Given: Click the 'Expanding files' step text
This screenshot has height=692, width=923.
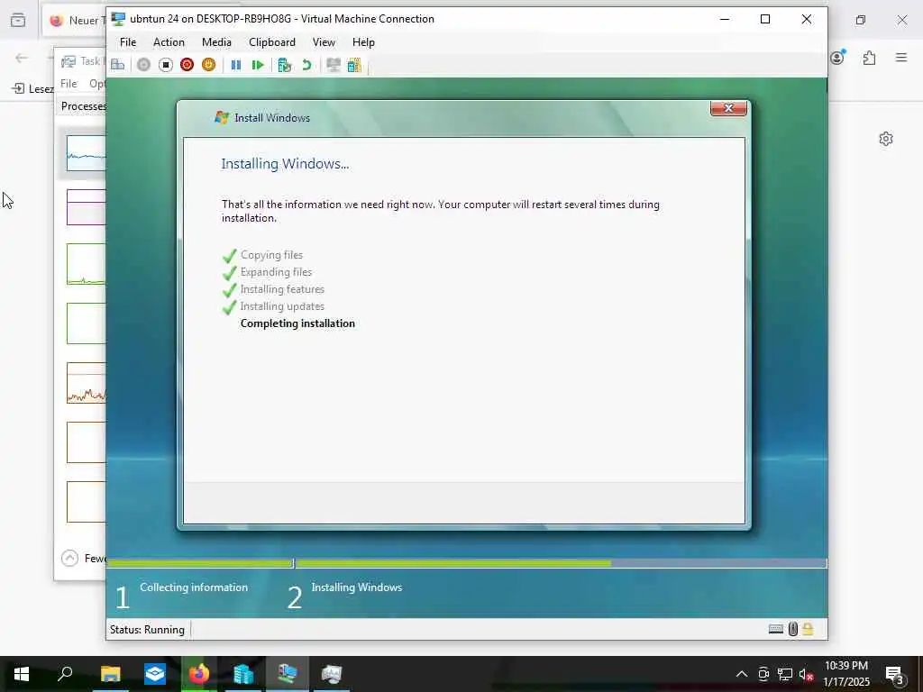Looking at the screenshot, I should (276, 272).
